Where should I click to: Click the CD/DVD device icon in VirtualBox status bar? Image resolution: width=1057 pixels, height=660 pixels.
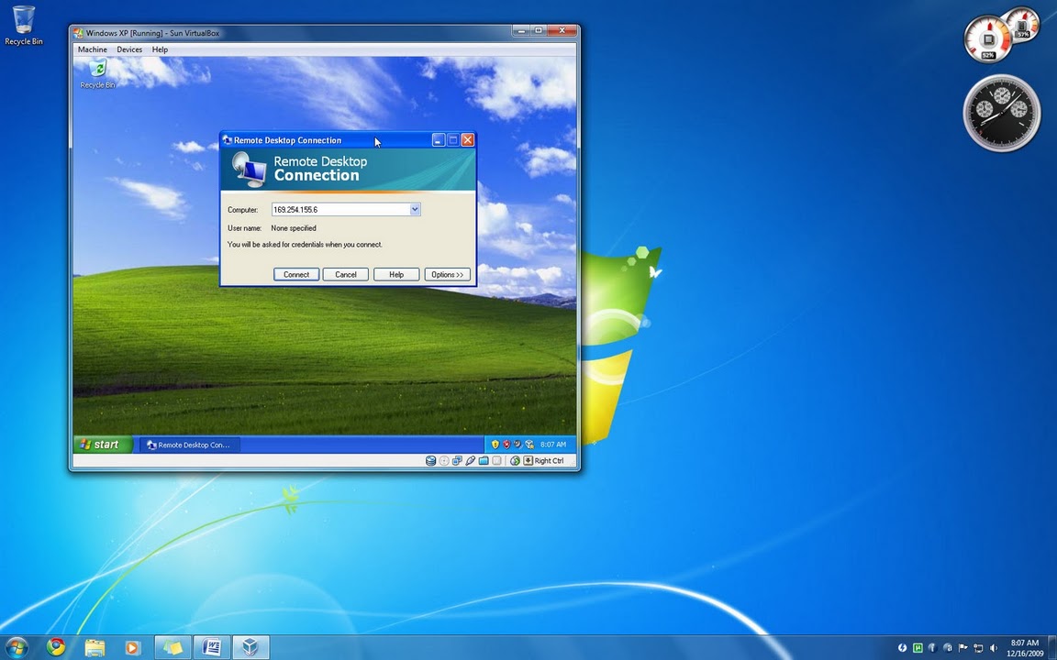point(443,461)
